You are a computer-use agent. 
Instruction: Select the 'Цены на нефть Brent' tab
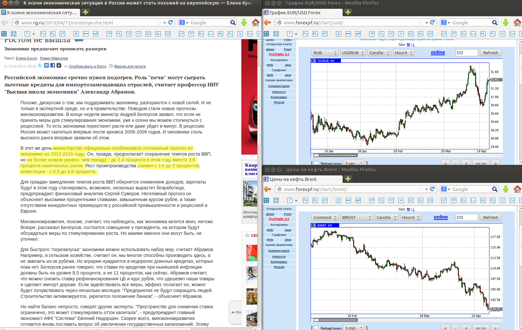[x=302, y=179]
